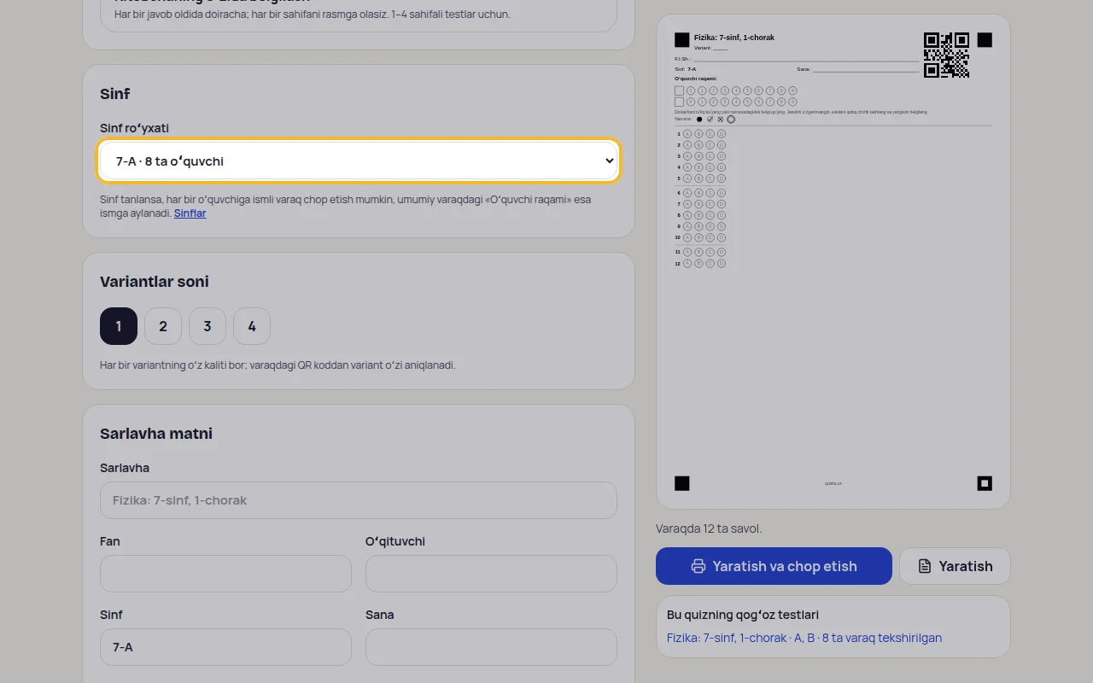The width and height of the screenshot is (1093, 683).
Task: Choose 2 variants
Action: pyautogui.click(x=163, y=326)
